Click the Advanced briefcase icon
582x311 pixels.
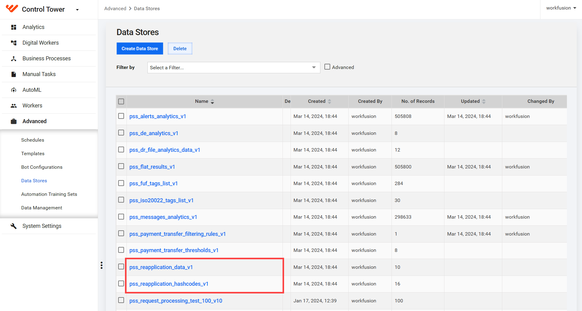(14, 121)
